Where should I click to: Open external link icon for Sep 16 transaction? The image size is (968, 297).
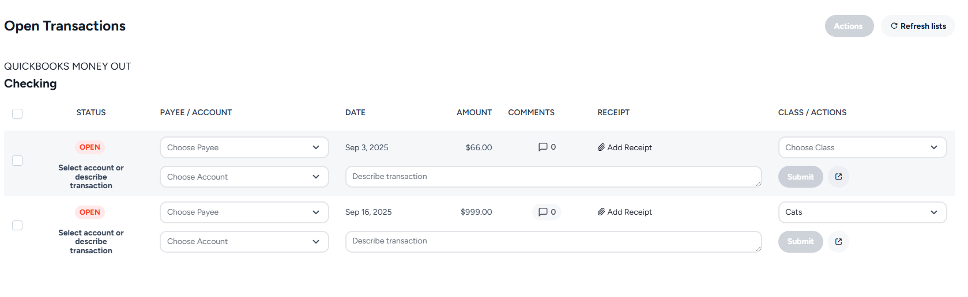(838, 242)
